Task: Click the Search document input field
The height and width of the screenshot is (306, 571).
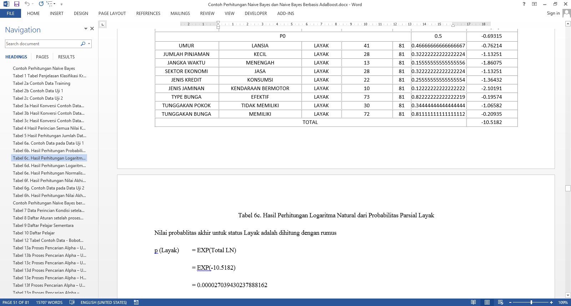Action: pos(42,44)
